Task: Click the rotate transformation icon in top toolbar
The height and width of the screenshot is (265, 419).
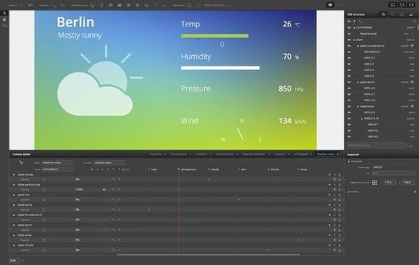Action: point(92,5)
